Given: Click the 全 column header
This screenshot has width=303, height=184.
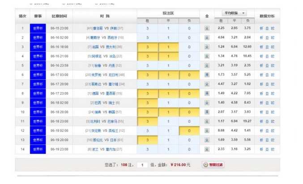Looking at the screenshot, I should (207, 16).
